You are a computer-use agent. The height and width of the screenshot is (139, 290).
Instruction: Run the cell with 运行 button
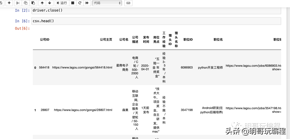62,3
